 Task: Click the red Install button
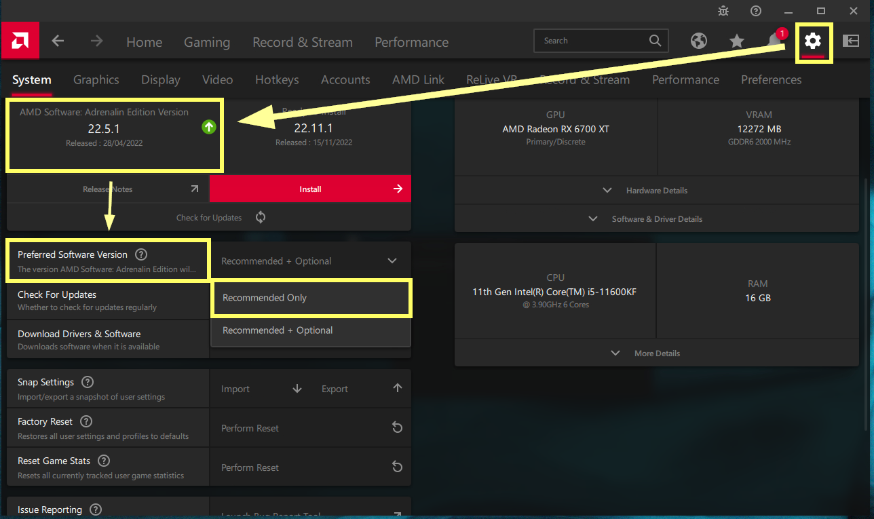(x=311, y=189)
